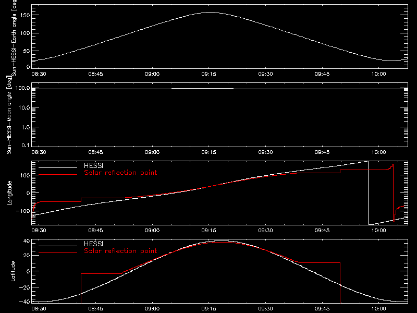Click 09:15 tick label under Latitude plot
The height and width of the screenshot is (313, 417).
pos(209,309)
